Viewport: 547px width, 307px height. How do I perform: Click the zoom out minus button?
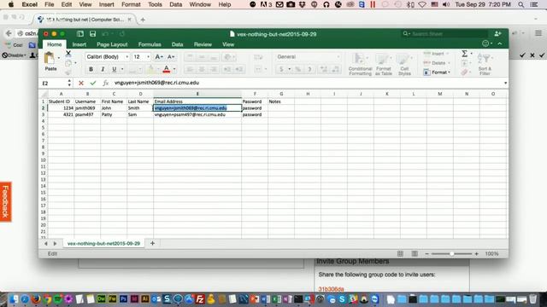426,254
